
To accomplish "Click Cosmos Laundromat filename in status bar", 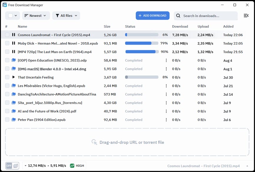I will [x=203, y=166].
